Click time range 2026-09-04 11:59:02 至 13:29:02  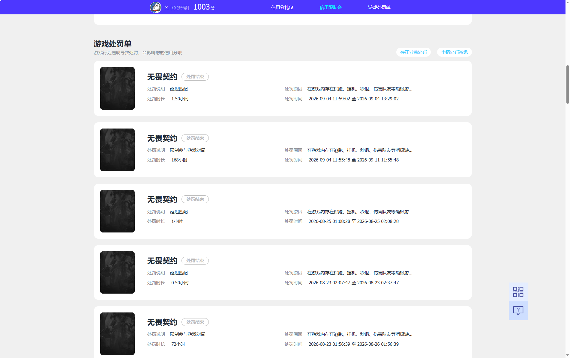tap(354, 99)
